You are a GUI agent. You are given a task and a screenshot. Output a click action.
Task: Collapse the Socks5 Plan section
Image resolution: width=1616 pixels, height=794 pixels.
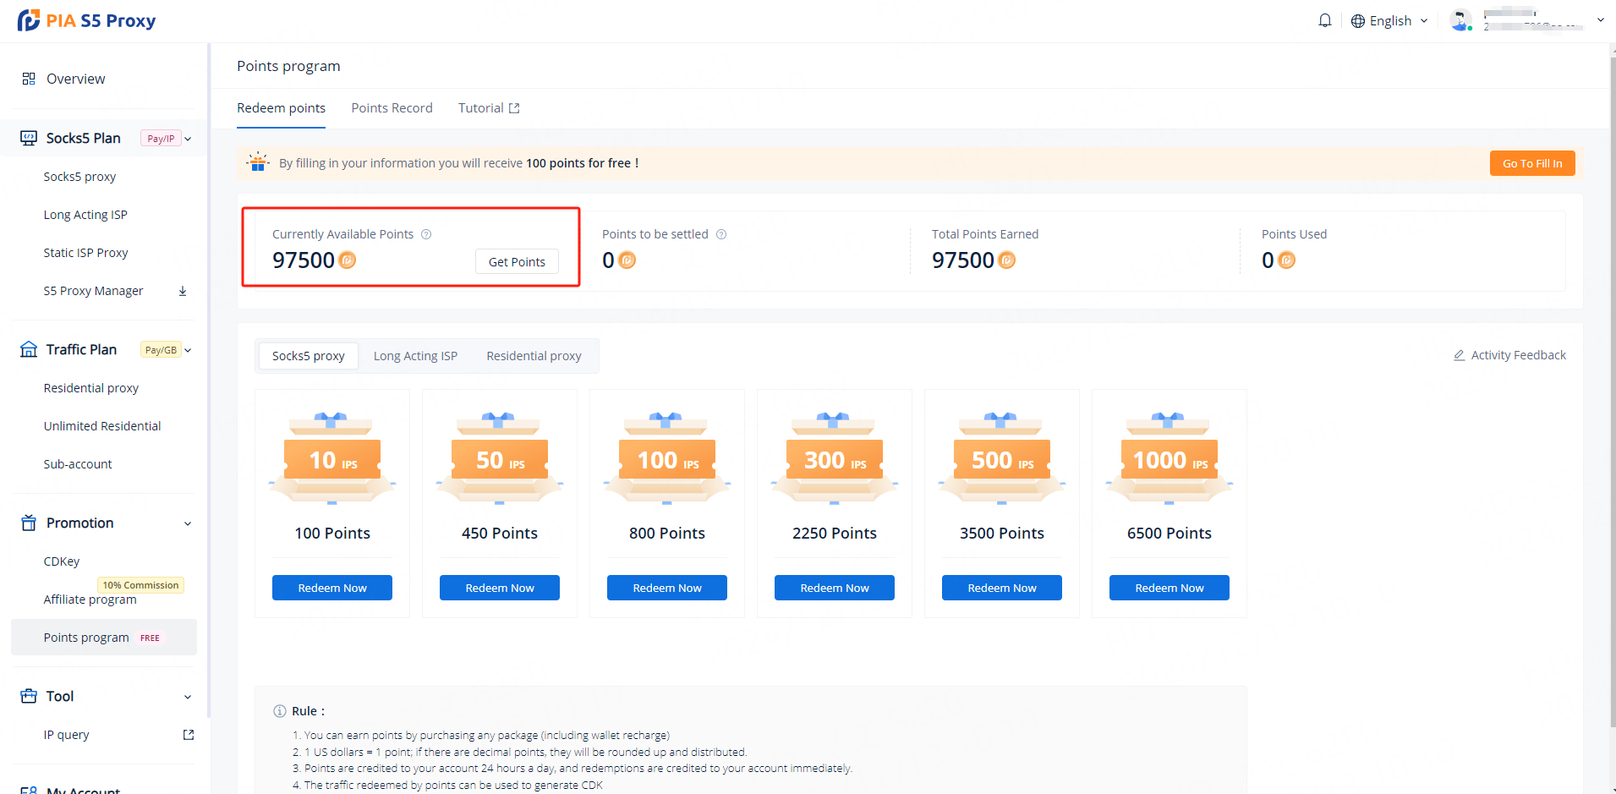point(188,139)
